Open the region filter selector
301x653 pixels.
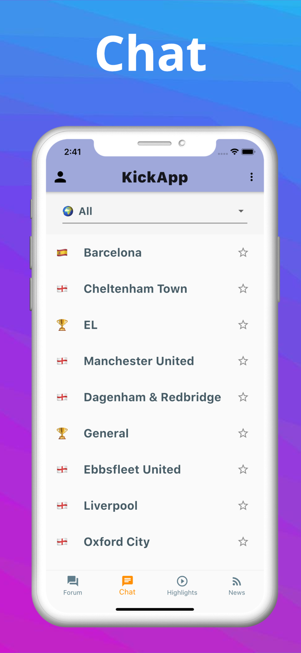155,211
